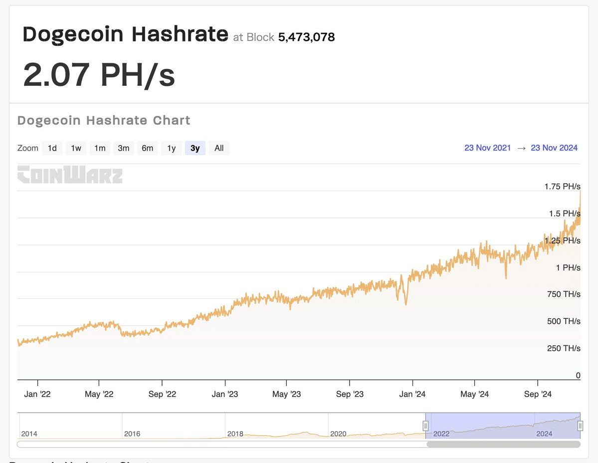Click the start date 23 Nov 2021

point(487,148)
